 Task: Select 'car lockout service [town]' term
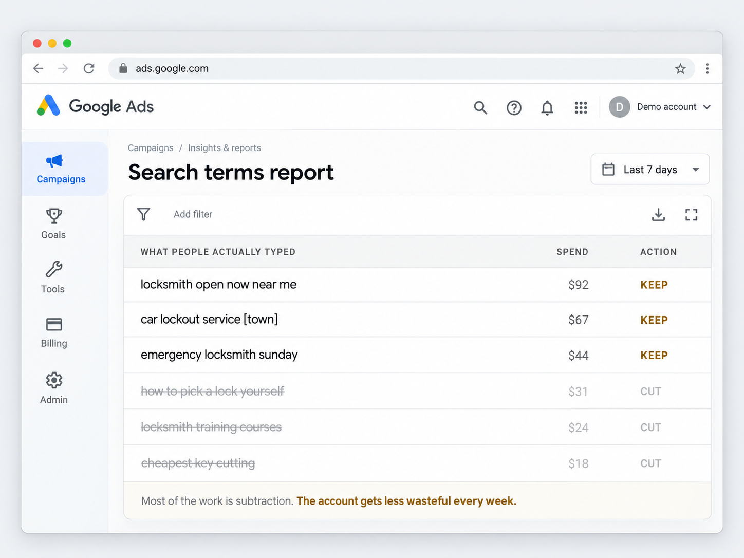click(x=209, y=320)
